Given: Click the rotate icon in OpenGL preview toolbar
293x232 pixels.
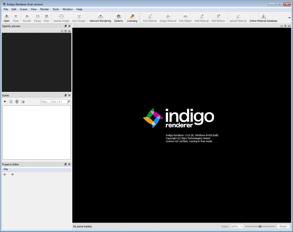Looking at the screenshot, I should [x=62, y=31].
